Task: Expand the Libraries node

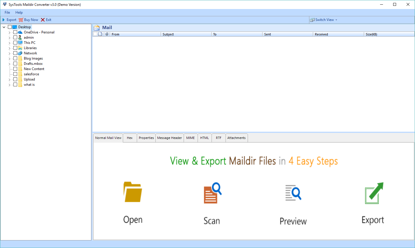Action: [9, 48]
